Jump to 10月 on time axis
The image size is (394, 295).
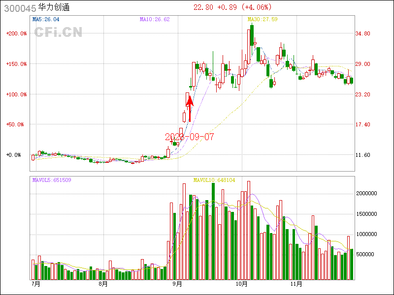[241, 284]
